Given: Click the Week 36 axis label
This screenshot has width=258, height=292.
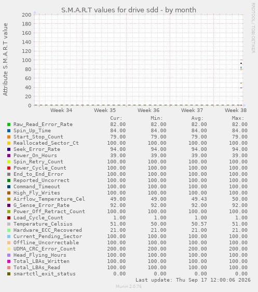Looking at the screenshot, I should point(148,110).
